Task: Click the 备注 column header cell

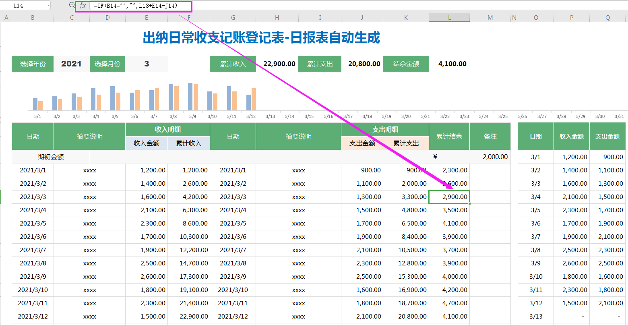Action: (x=490, y=137)
